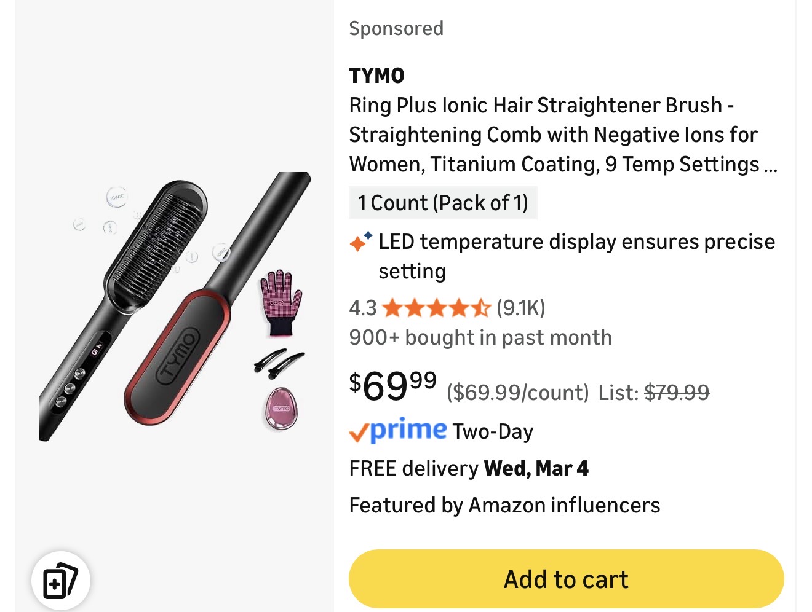Screen dimensions: 812x612
Task: Click the orange star rating icons
Action: click(x=436, y=308)
